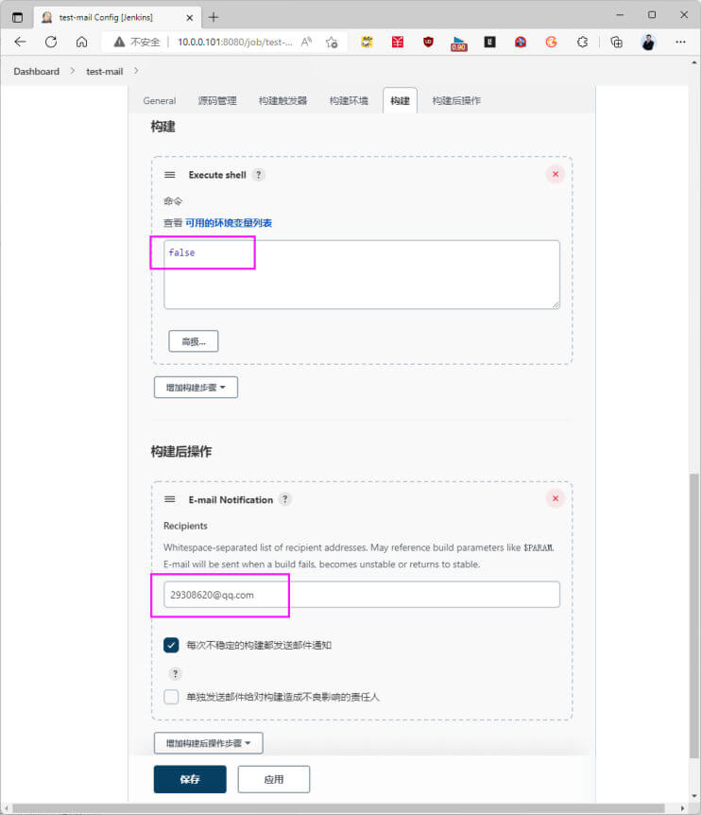
Task: Expand the 增加构建后操作步骤 dropdown
Action: point(208,743)
